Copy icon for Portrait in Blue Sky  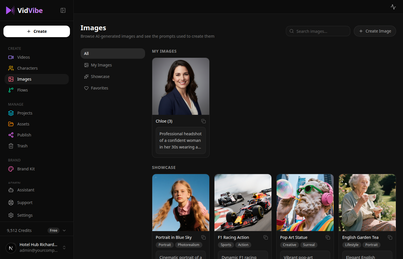point(204,237)
